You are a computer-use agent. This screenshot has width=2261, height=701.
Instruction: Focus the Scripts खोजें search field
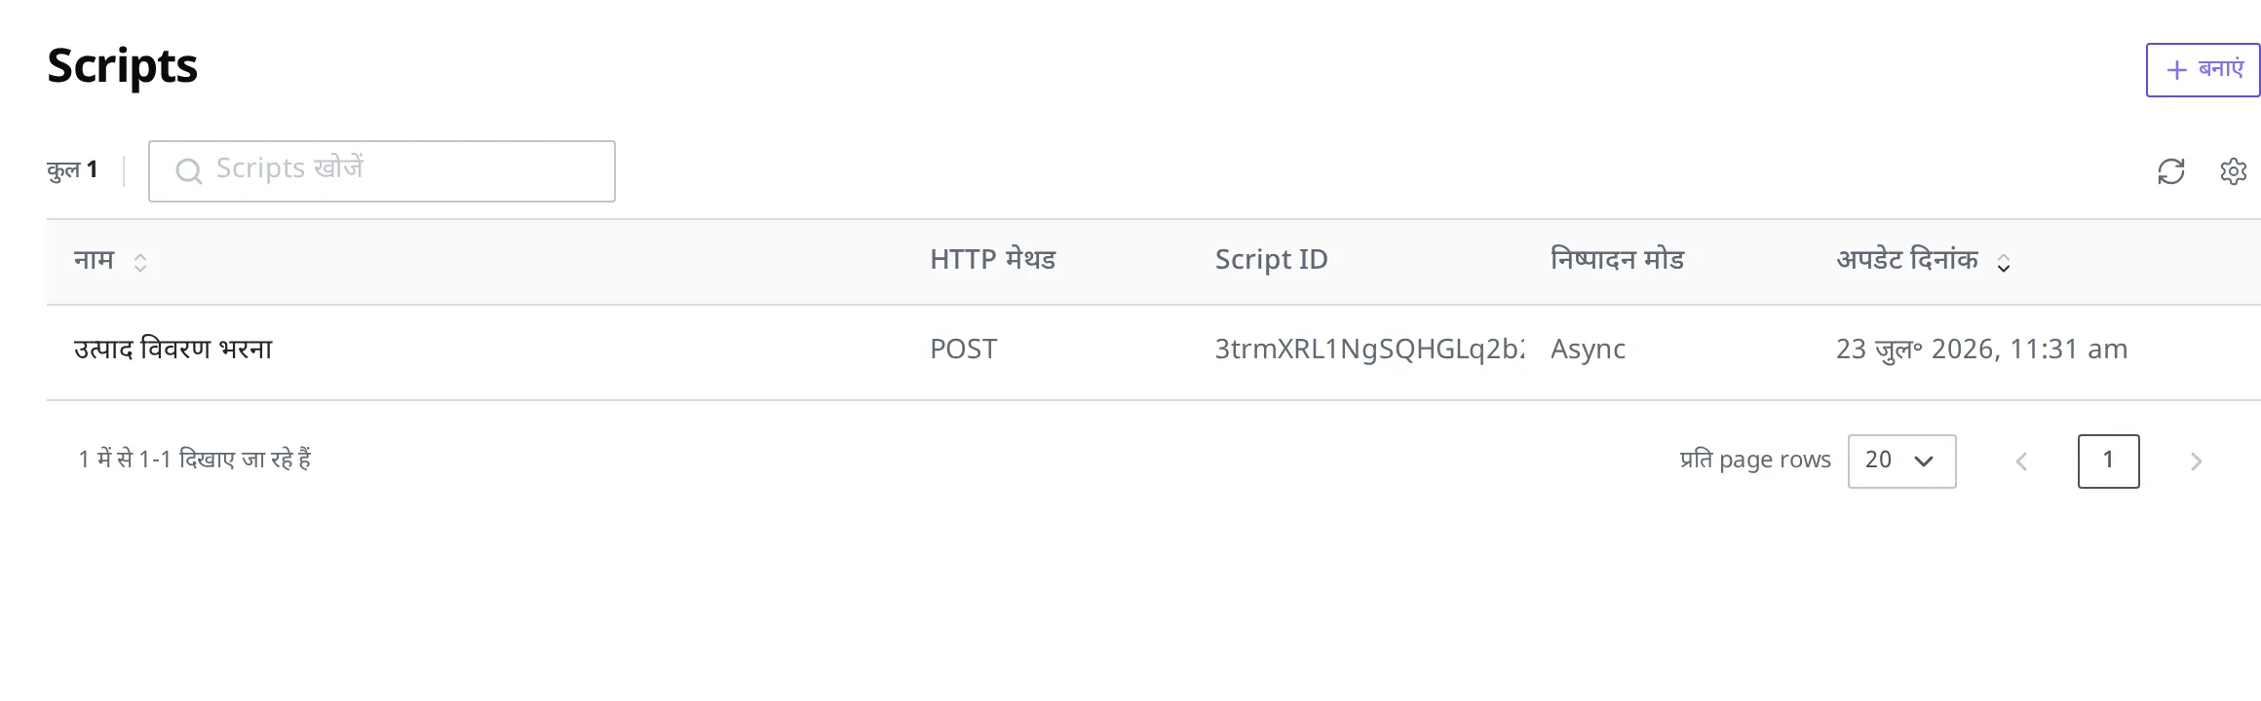pos(381,171)
